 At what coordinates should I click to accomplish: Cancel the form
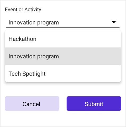click(32, 104)
